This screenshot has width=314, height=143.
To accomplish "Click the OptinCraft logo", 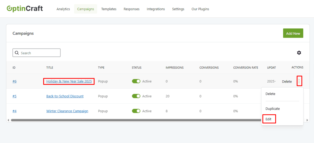I will tap(25, 9).
